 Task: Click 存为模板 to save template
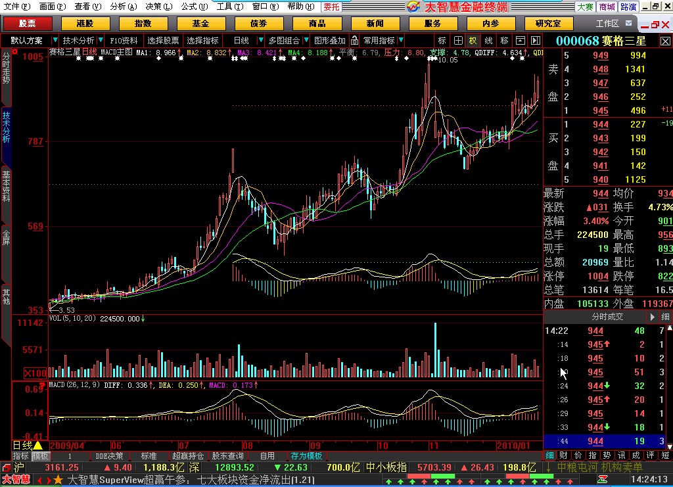(306, 456)
